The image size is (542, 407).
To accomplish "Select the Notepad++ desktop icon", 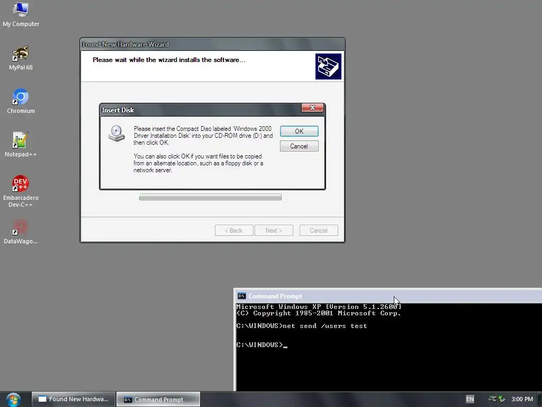I will tap(21, 144).
